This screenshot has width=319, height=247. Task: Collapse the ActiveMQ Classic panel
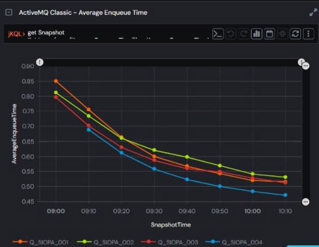[9, 12]
